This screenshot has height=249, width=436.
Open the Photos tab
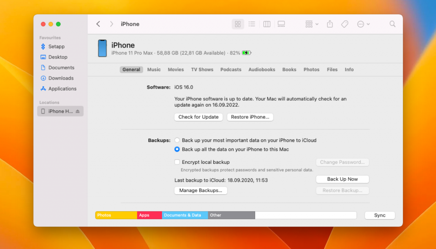[312, 69]
